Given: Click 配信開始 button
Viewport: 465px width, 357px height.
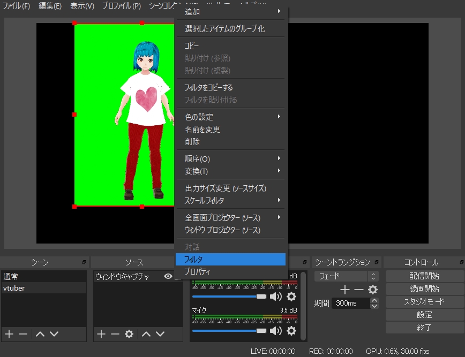Looking at the screenshot, I should coord(425,276).
